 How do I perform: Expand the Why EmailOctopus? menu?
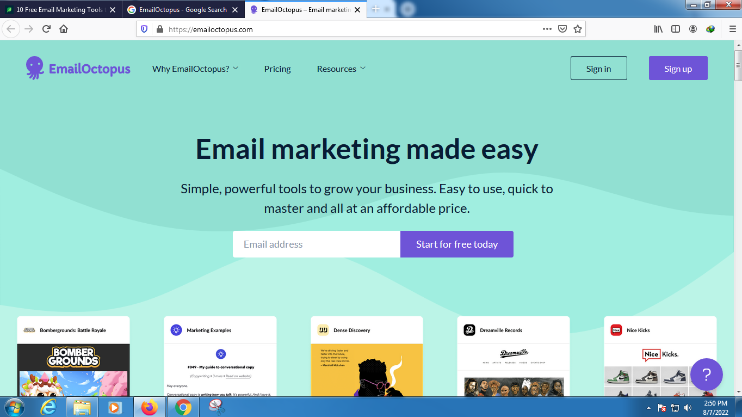pyautogui.click(x=195, y=69)
